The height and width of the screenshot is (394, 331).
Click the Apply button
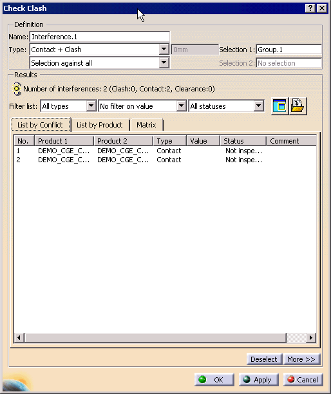(259, 380)
